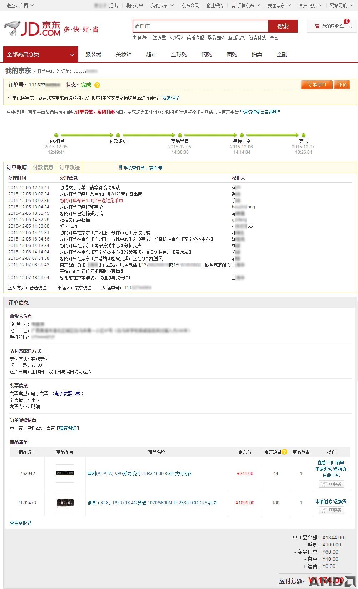Focus the search input field
358x589 pixels.
200,26
